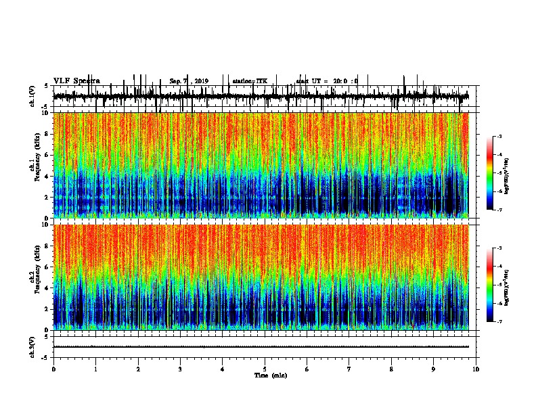The image size is (536, 414).
Task: Click the 'Time (min)' x-axis label
Action: [271, 375]
